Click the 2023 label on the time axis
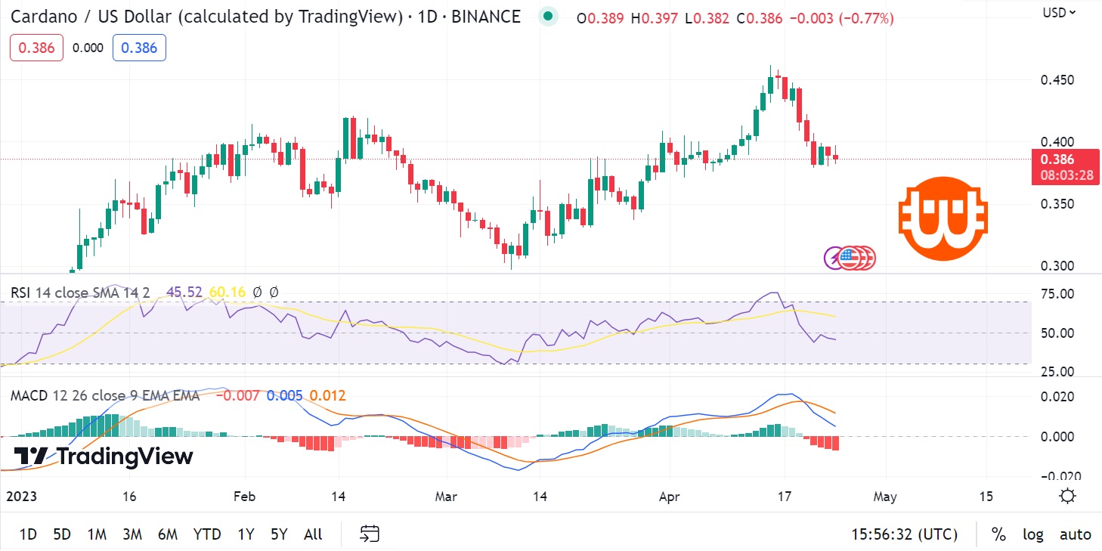1102x551 pixels. click(x=20, y=497)
